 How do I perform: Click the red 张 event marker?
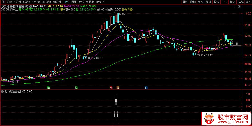point(111,88)
